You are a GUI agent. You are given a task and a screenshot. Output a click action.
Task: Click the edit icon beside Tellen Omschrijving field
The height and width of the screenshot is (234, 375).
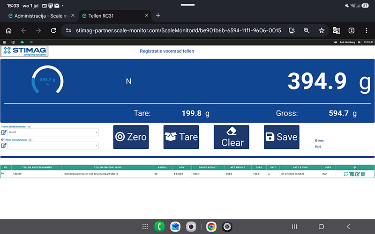click(x=4, y=146)
